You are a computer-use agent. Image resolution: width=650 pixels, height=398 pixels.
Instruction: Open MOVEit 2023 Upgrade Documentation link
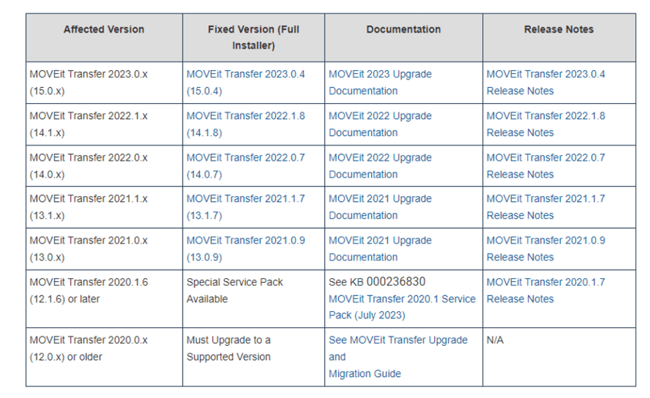380,83
